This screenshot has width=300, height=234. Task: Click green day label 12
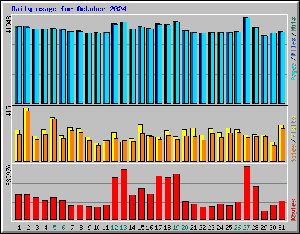pyautogui.click(x=114, y=228)
